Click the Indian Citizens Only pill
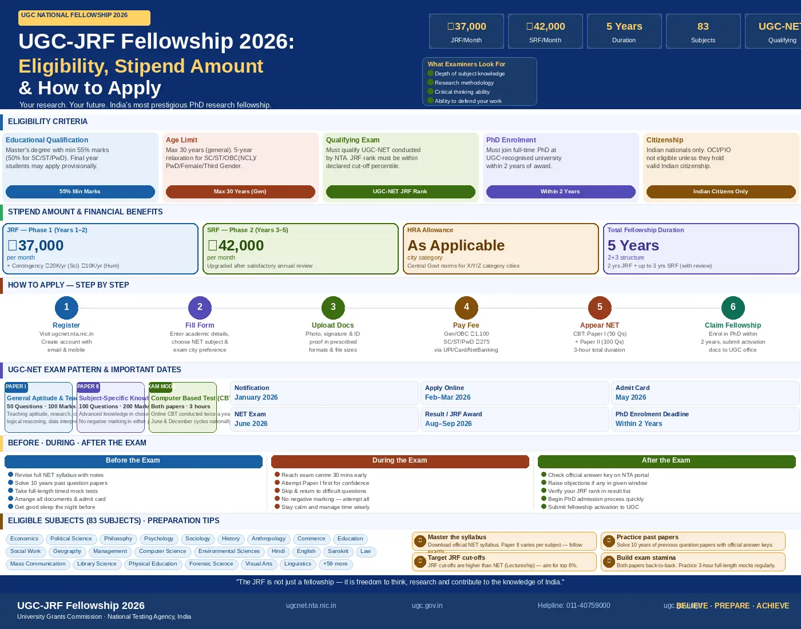This screenshot has height=629, width=801. point(721,192)
